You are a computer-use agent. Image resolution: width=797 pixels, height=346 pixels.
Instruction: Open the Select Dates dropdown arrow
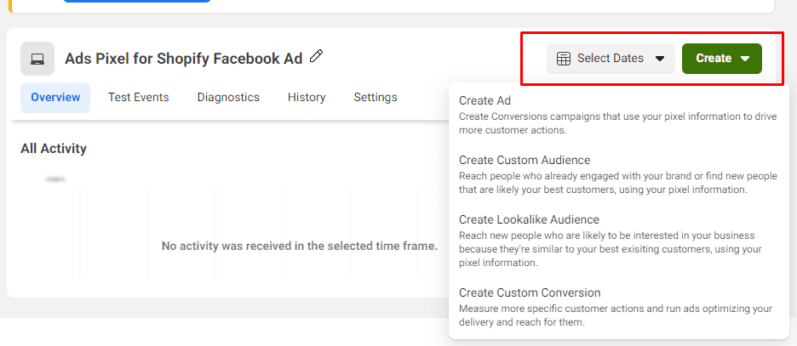click(x=660, y=59)
